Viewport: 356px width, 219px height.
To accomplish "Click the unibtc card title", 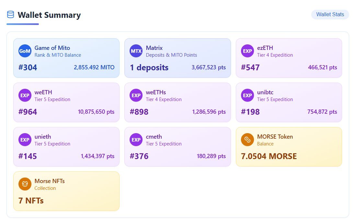I will 265,92.
